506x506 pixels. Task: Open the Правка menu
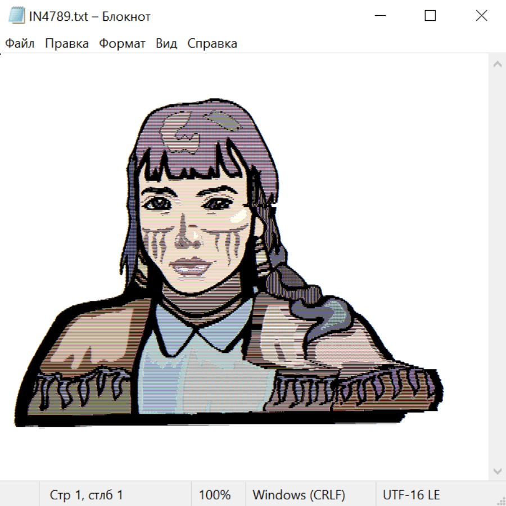[x=67, y=44]
